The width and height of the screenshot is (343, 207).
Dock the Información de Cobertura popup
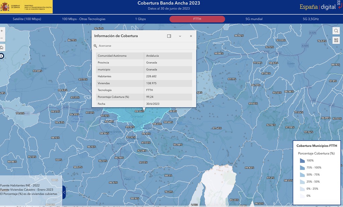[169, 36]
